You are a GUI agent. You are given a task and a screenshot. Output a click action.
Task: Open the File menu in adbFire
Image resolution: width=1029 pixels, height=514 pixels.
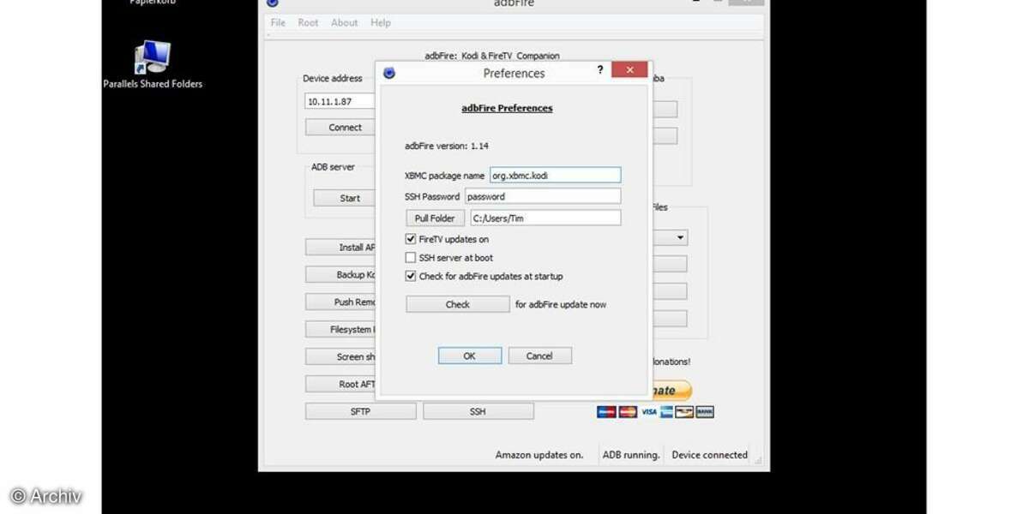pos(278,22)
